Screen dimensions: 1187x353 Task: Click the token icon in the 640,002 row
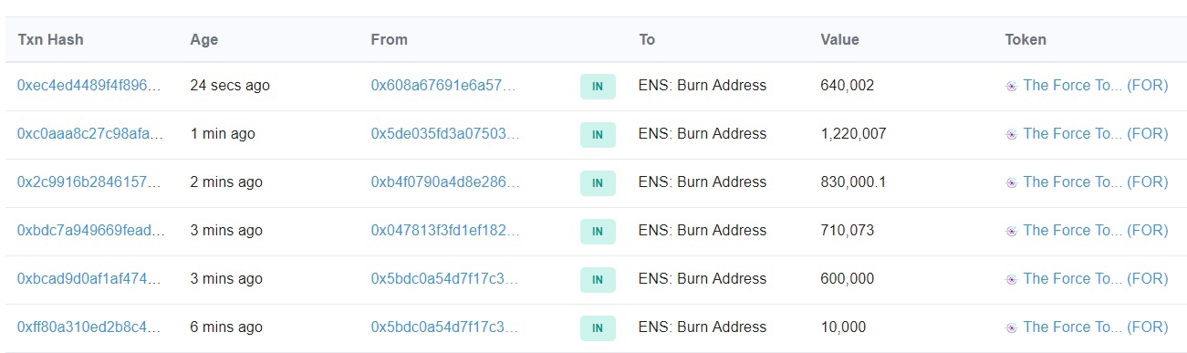tap(1011, 86)
